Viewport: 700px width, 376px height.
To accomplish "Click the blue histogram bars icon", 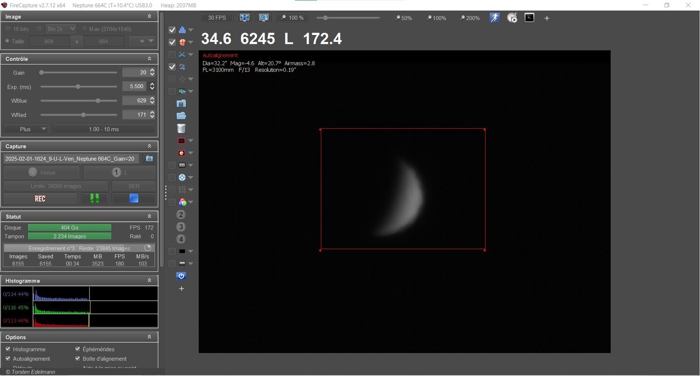I will pyautogui.click(x=182, y=30).
